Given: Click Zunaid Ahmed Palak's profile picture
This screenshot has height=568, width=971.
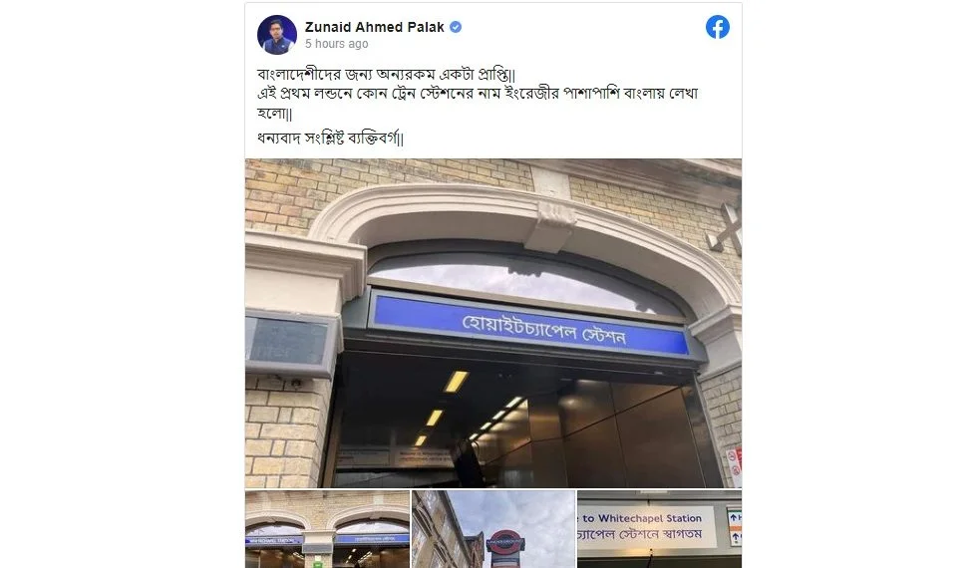Looking at the screenshot, I should click(x=277, y=35).
